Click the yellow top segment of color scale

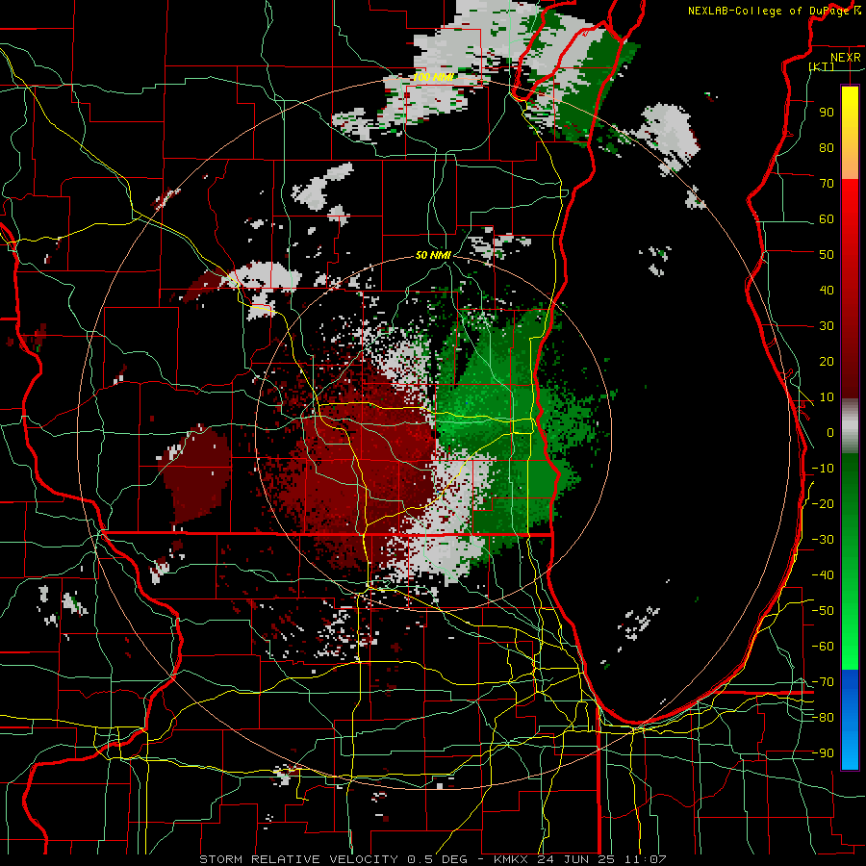coord(850,133)
